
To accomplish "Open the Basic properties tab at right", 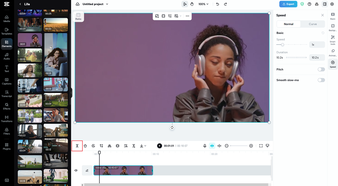I will pos(333,16).
